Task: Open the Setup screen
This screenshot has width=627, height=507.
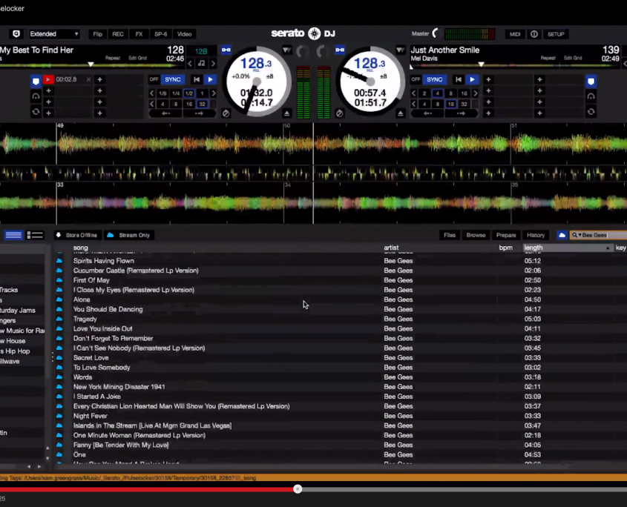Action: [555, 33]
